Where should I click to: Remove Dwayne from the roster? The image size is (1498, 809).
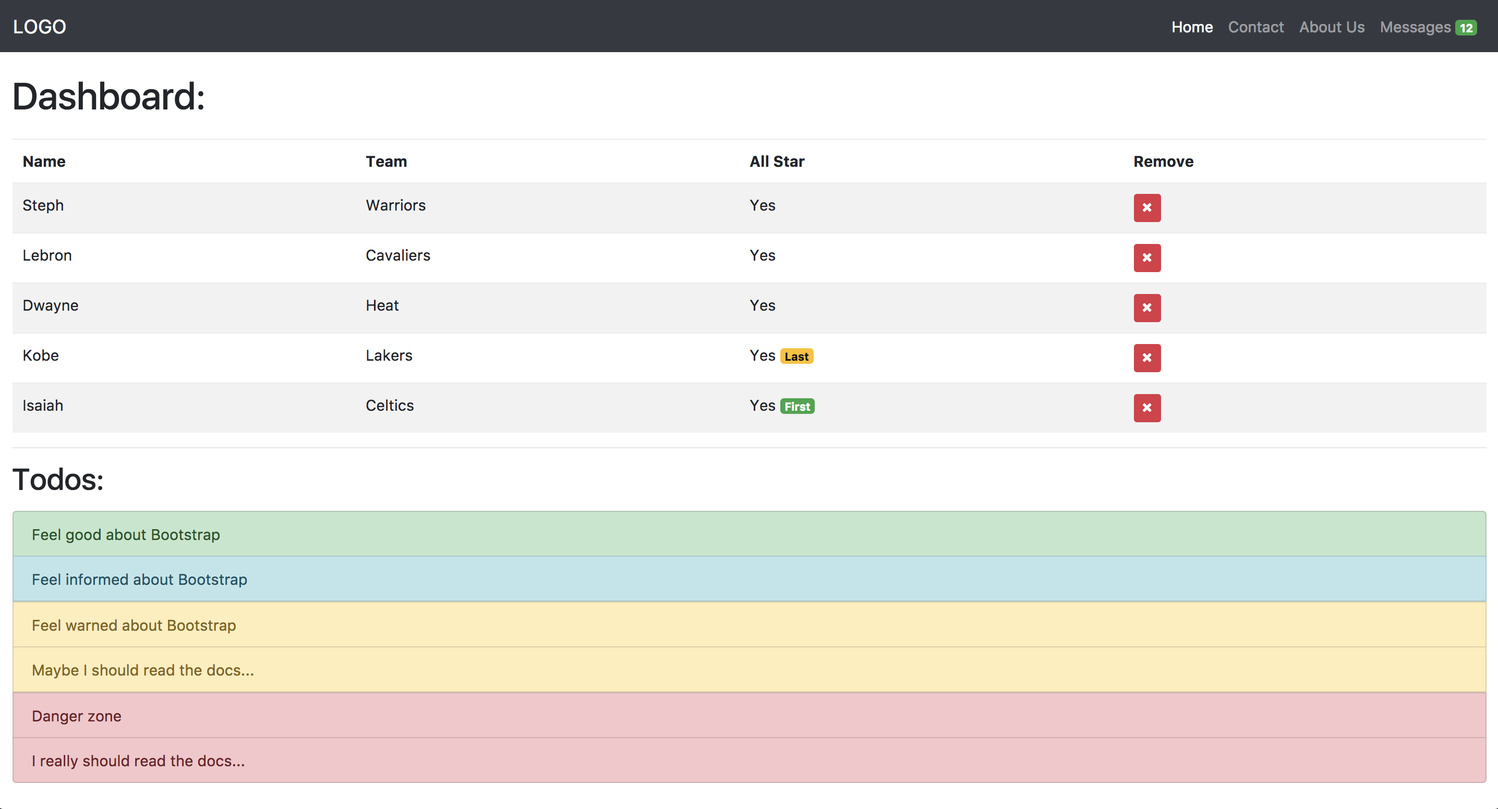coord(1146,308)
